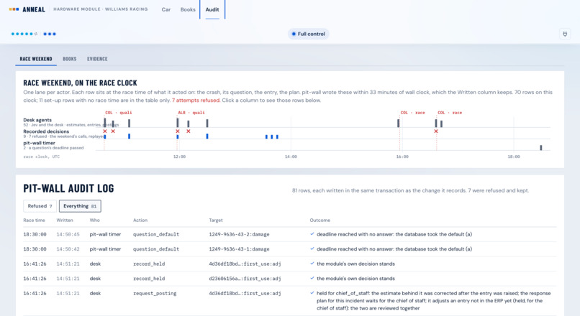Viewport: 580px width, 316px height.
Task: Open the Car tab
Action: 166,9
